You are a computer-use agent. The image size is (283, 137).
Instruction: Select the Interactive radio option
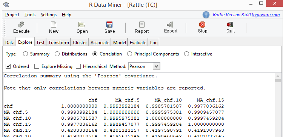click(x=186, y=54)
